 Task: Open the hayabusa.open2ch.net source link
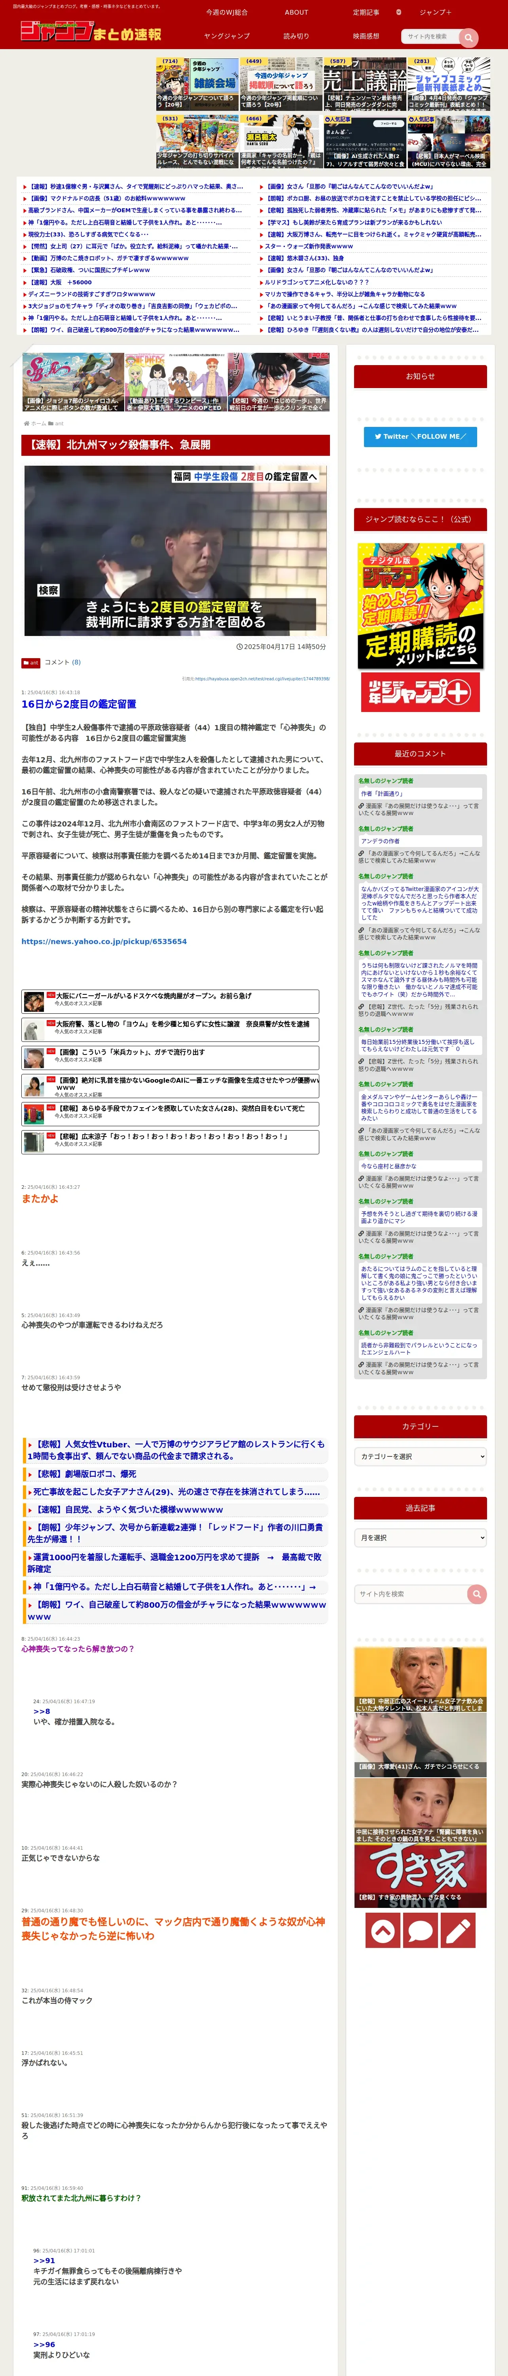[x=263, y=679]
